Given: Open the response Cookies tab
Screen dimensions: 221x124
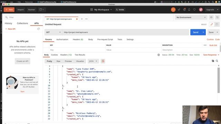Looking at the screenshot, I should tap(55, 55).
